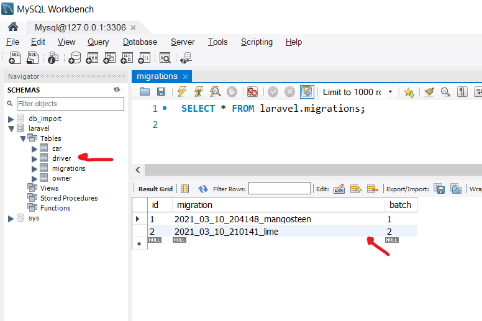Image resolution: width=482 pixels, height=321 pixels.
Task: Collapse the Tables folder
Action: click(23, 138)
